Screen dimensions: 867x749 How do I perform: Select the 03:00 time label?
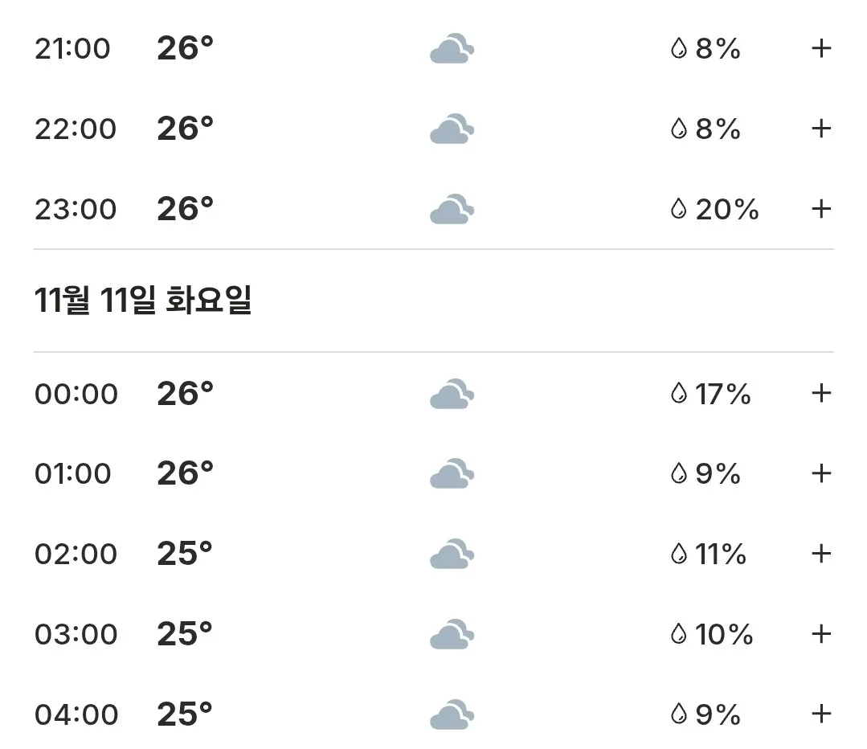click(x=76, y=634)
